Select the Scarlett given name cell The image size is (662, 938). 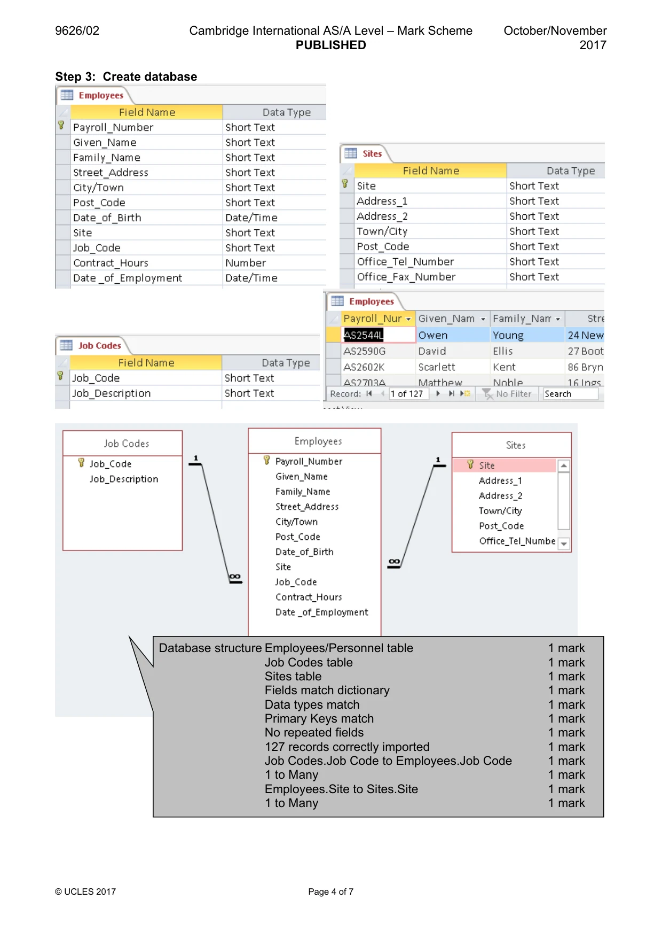(453, 367)
